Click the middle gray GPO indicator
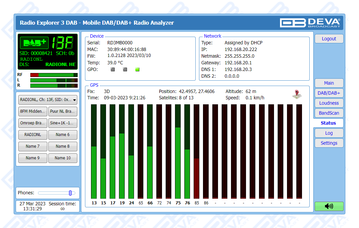This screenshot has width=359, height=228. 125,69
